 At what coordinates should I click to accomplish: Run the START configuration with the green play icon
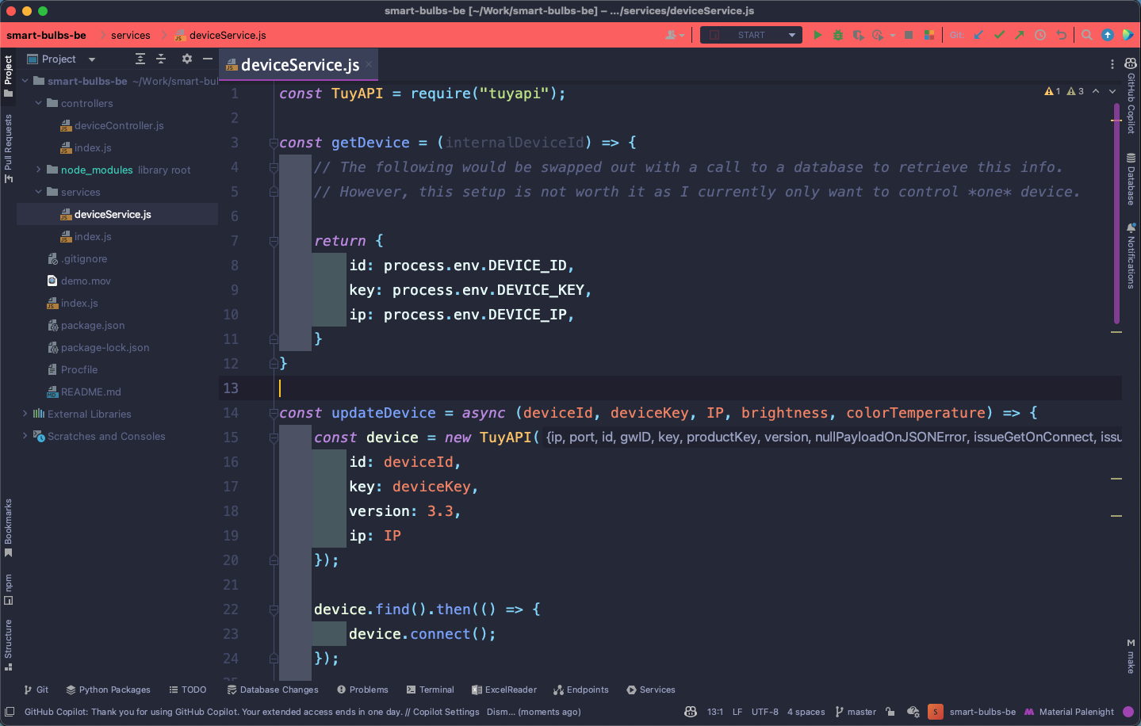817,35
